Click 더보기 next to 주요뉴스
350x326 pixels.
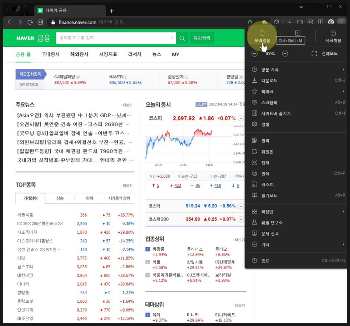pos(126,105)
